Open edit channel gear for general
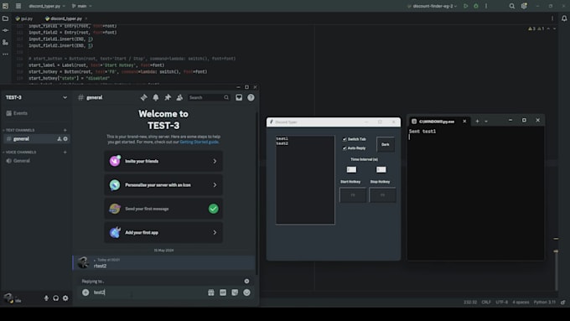570x321 pixels. [x=65, y=139]
